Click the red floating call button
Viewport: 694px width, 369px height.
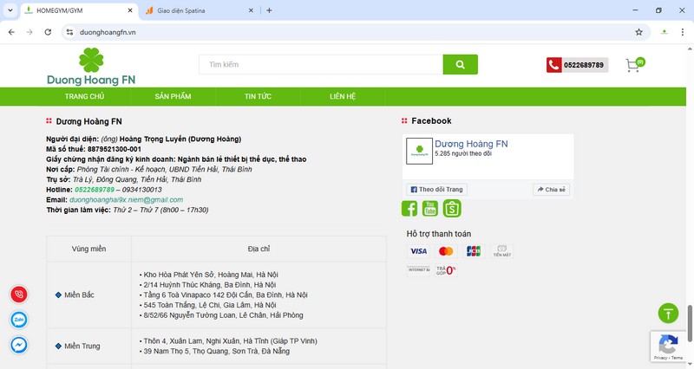[19, 295]
